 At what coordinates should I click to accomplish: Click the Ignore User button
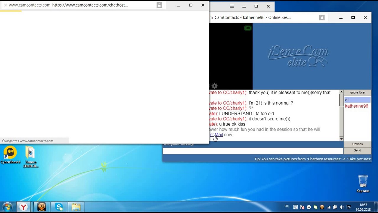coord(357,93)
